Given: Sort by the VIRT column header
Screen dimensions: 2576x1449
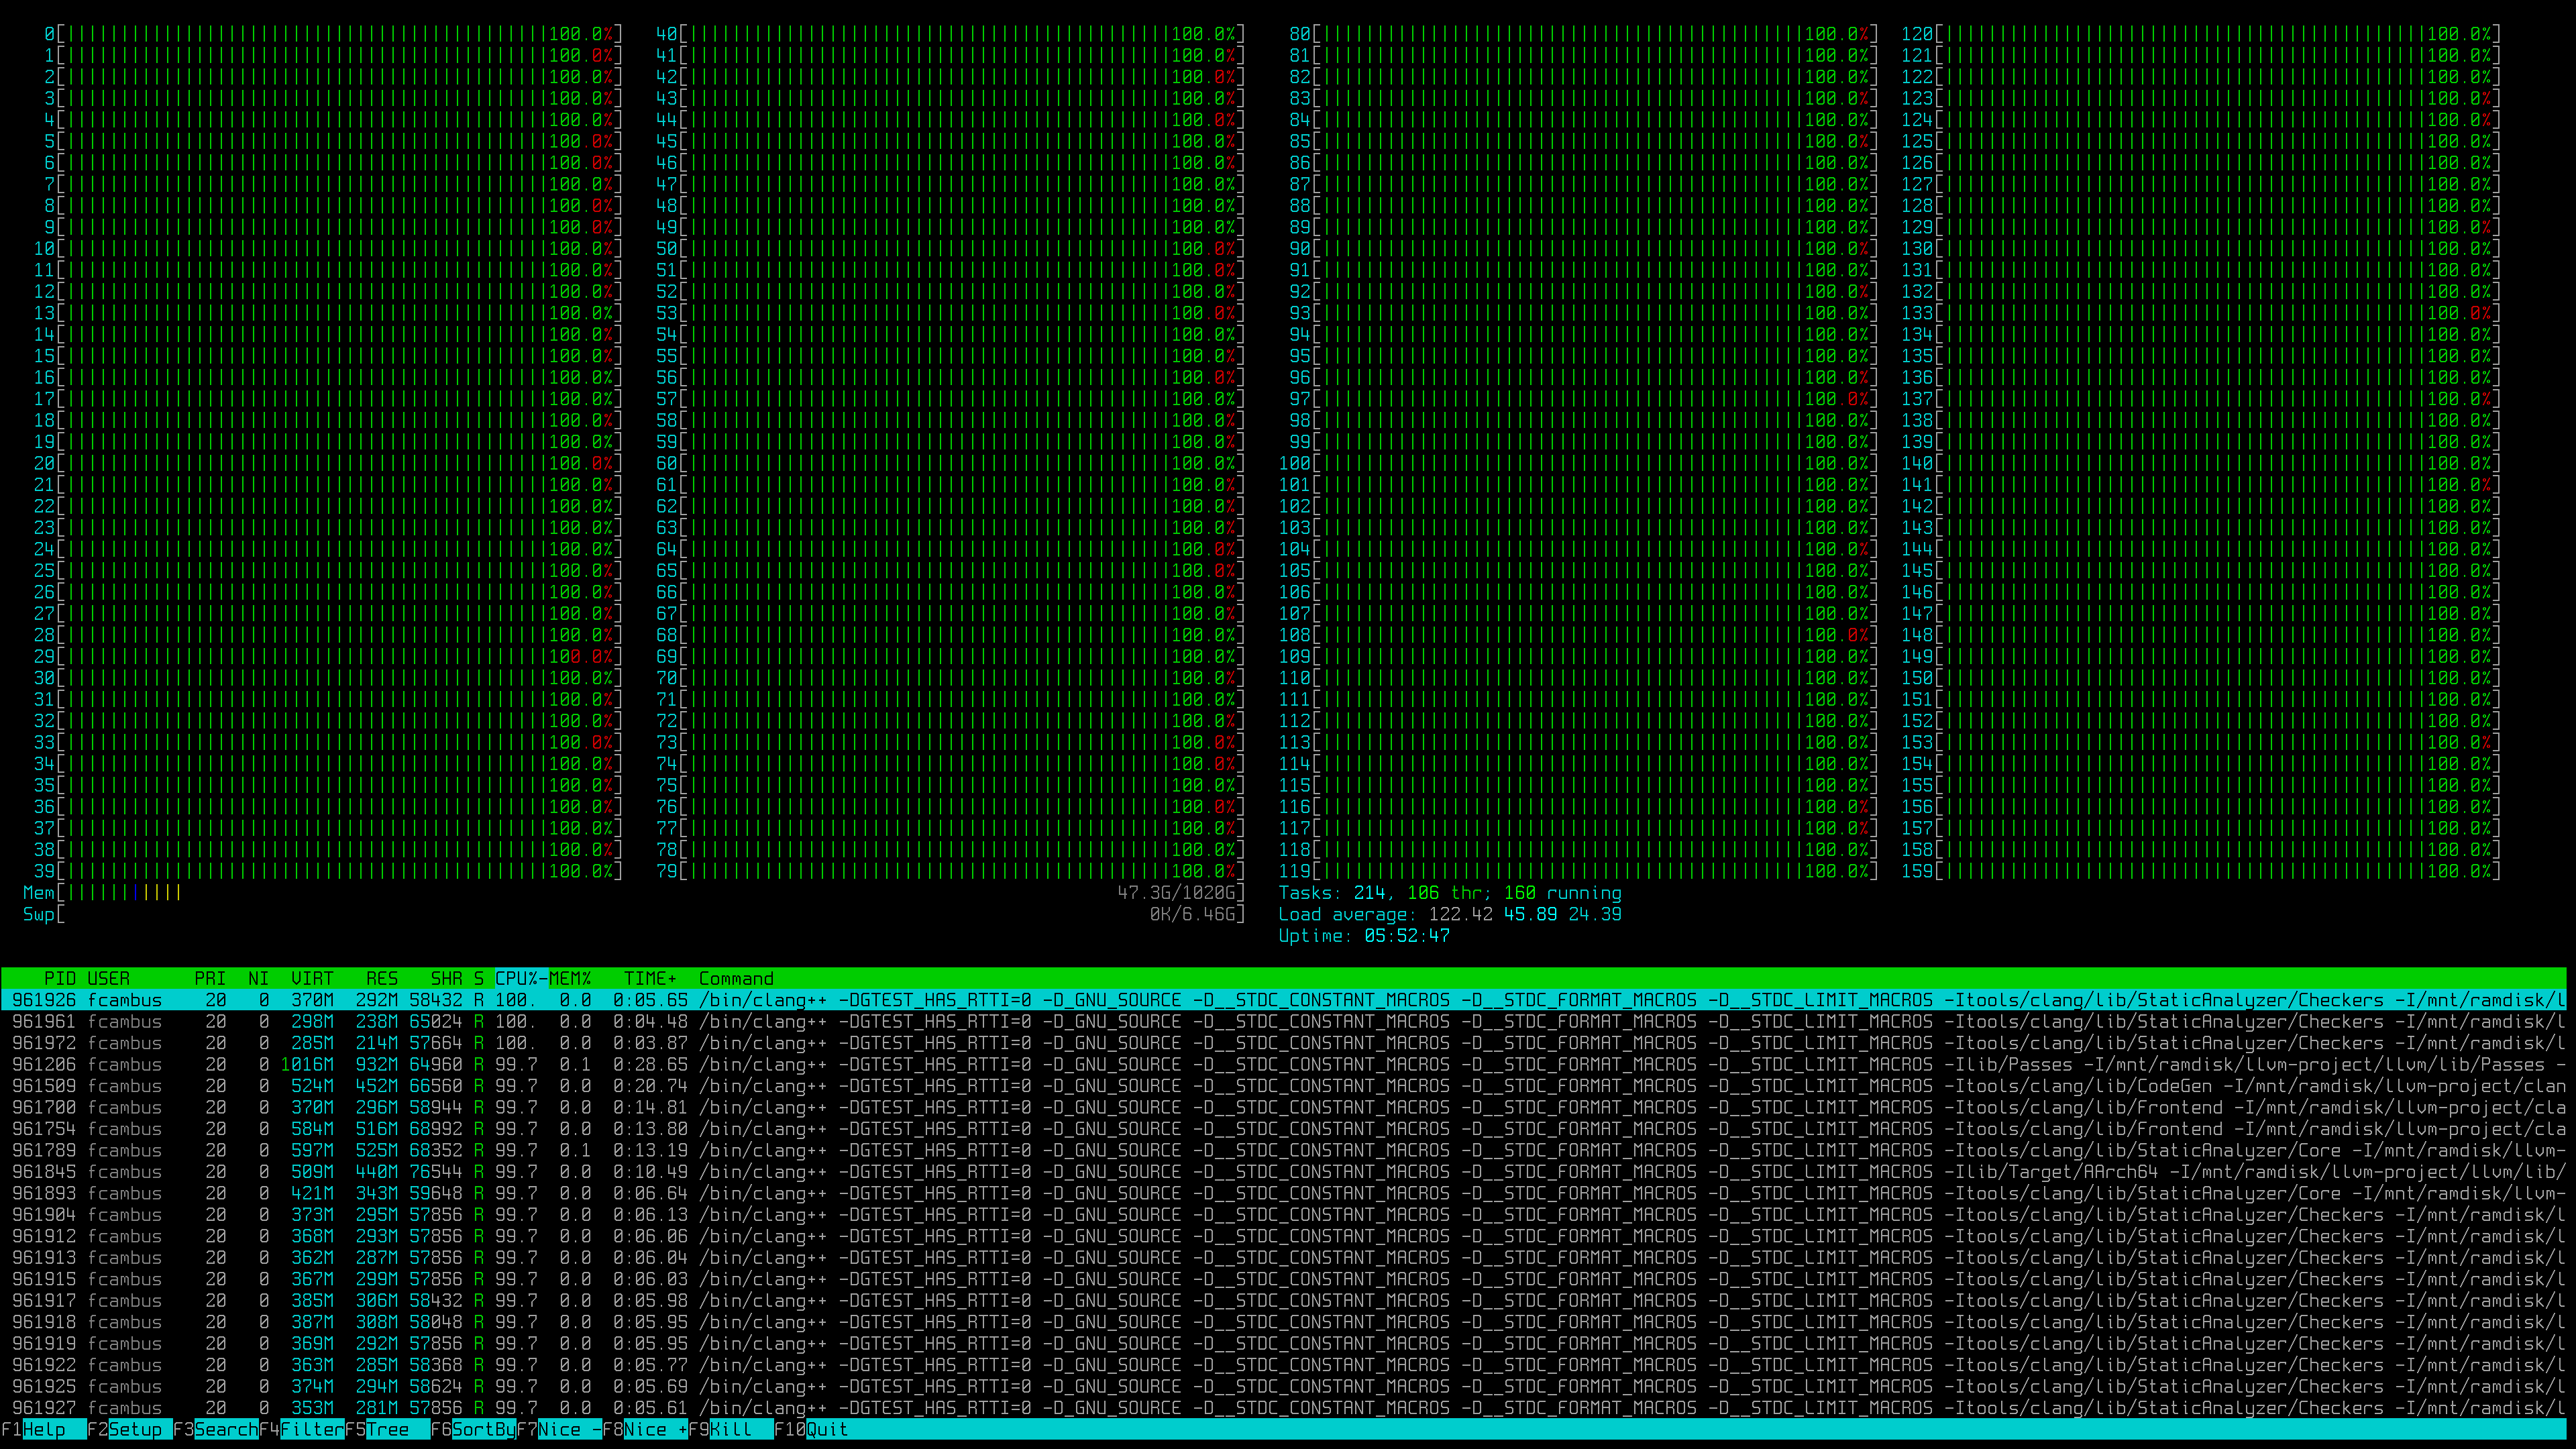Looking at the screenshot, I should coord(312,978).
